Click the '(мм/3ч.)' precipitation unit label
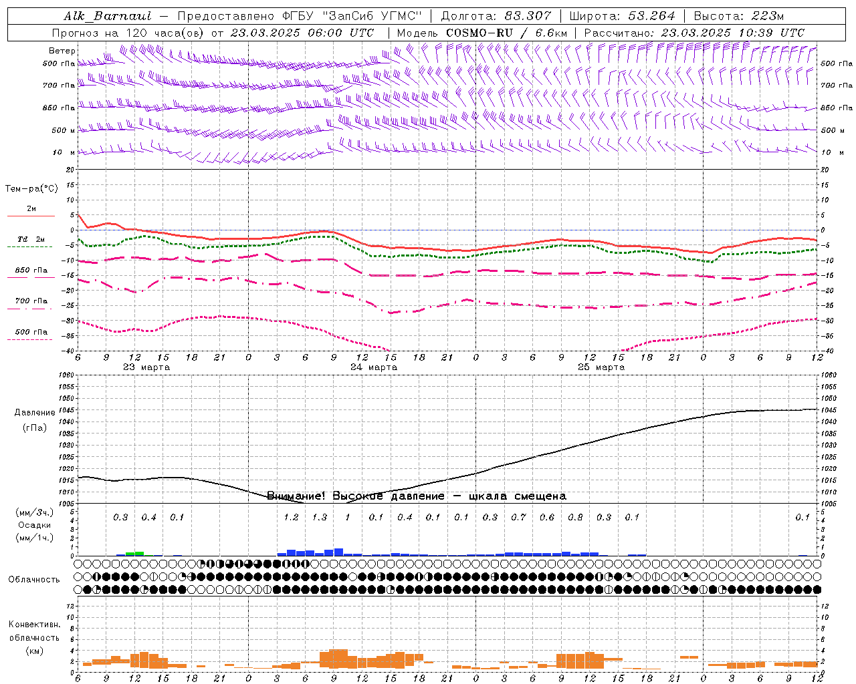Viewport: 856px width, 684px height. tap(35, 512)
